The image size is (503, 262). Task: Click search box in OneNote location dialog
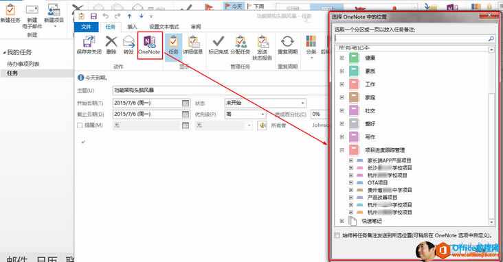(411, 39)
